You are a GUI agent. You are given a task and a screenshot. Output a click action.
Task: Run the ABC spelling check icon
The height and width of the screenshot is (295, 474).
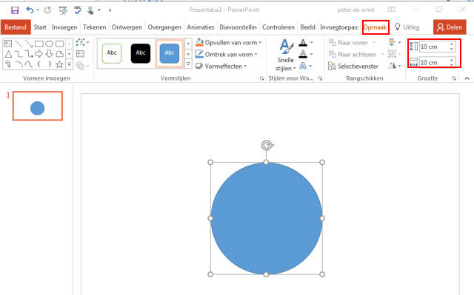pyautogui.click(x=78, y=10)
